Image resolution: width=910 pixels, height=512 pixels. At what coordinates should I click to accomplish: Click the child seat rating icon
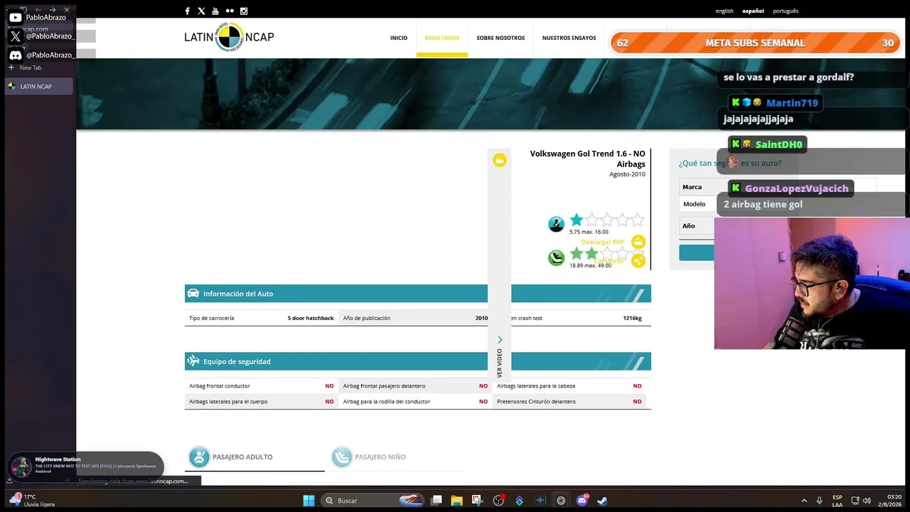click(x=556, y=258)
